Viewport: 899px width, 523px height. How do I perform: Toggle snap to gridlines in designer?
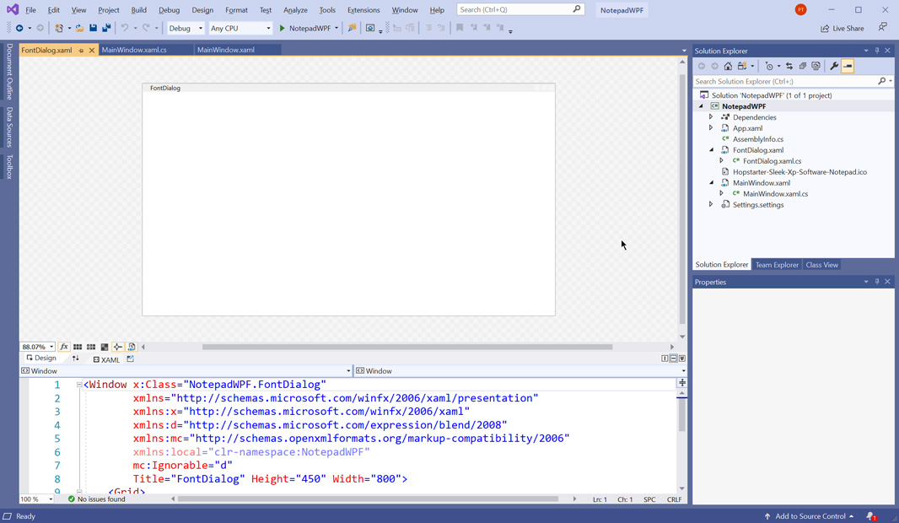point(91,347)
